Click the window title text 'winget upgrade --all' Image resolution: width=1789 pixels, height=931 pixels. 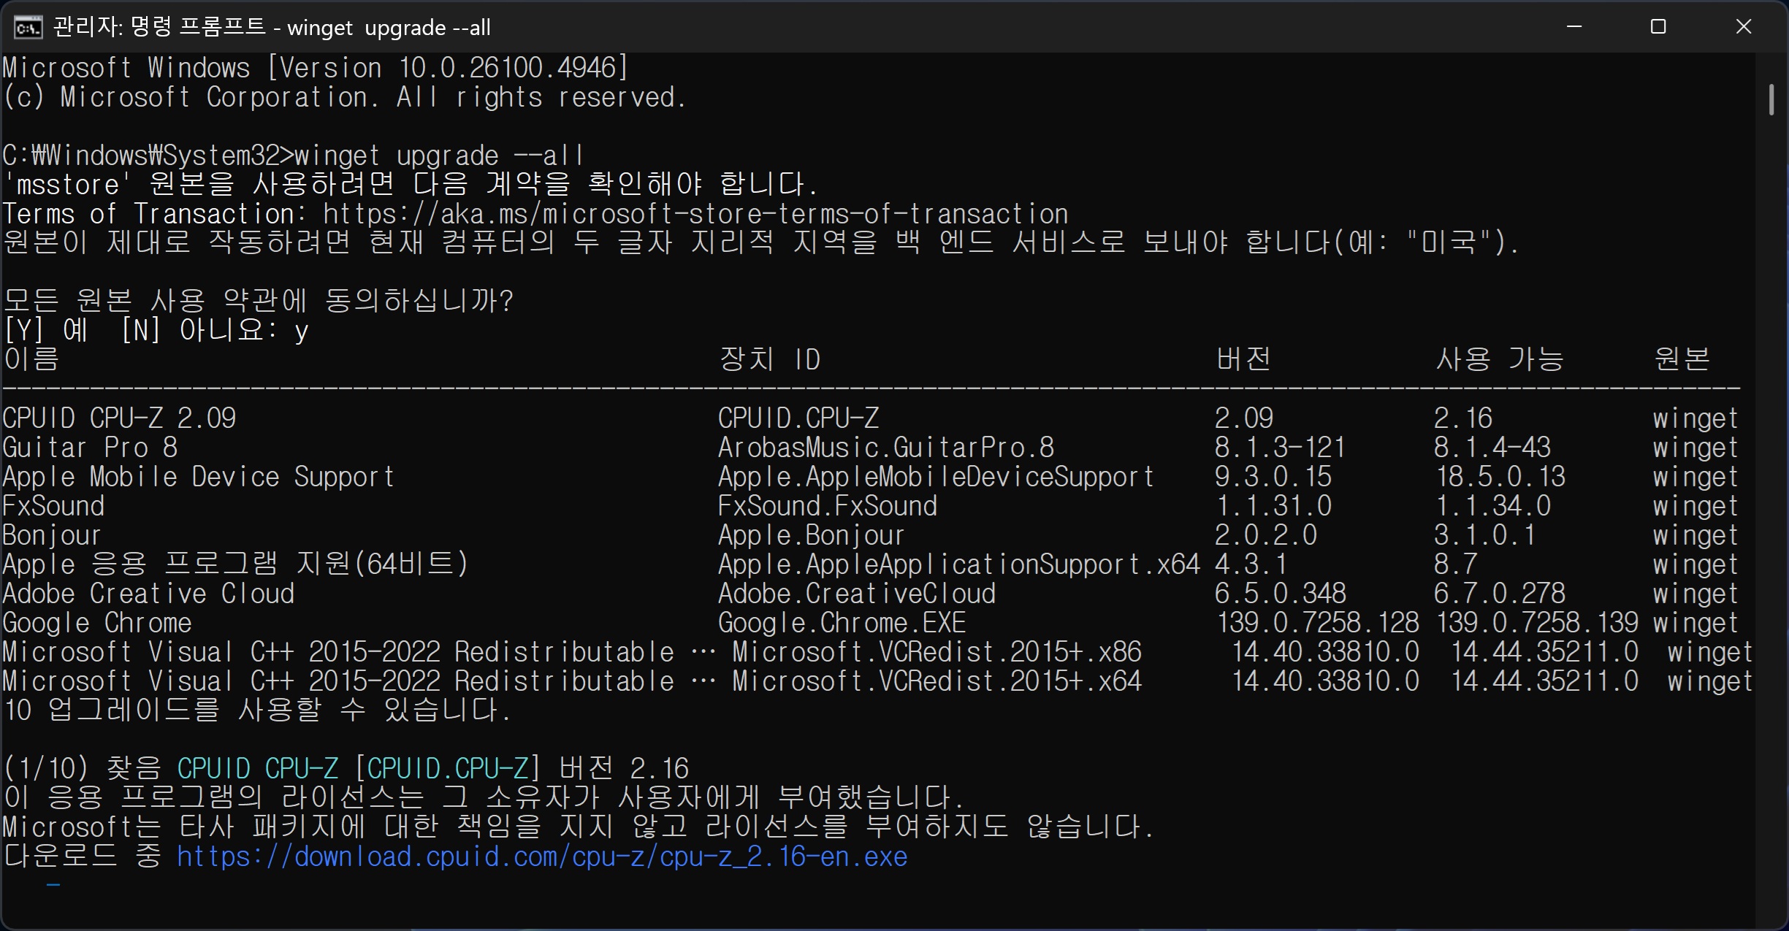pos(389,28)
